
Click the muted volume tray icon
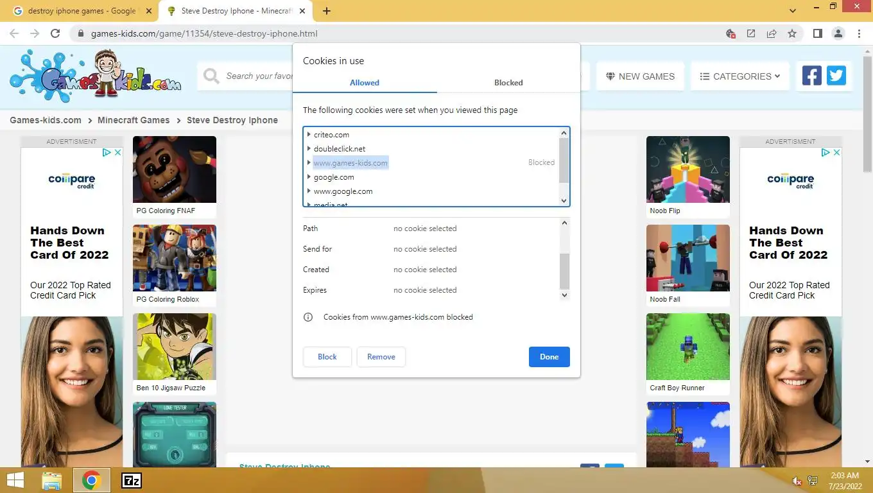797,481
